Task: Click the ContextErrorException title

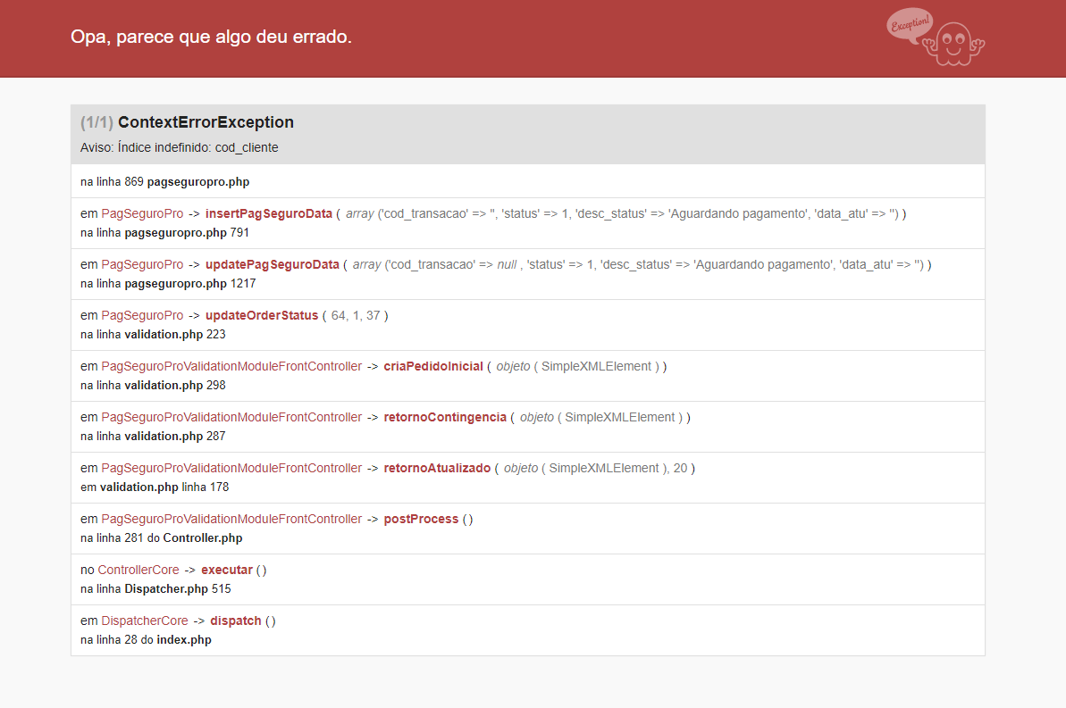Action: pyautogui.click(x=206, y=122)
